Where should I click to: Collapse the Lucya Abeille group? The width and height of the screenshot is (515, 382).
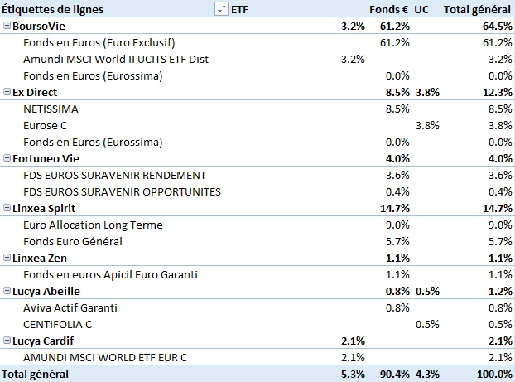[x=7, y=291]
